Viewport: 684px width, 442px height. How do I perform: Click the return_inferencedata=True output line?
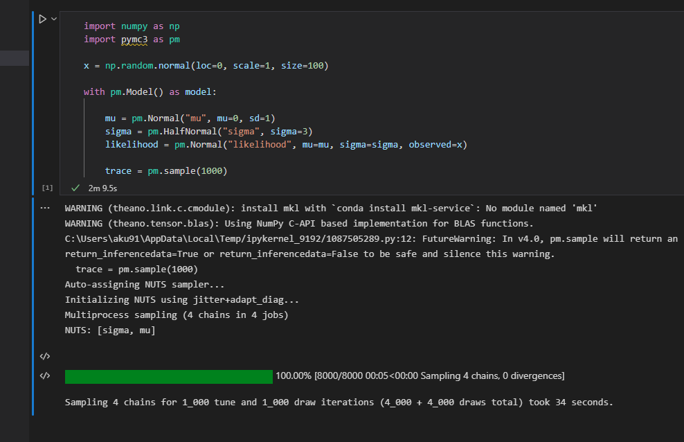309,254
